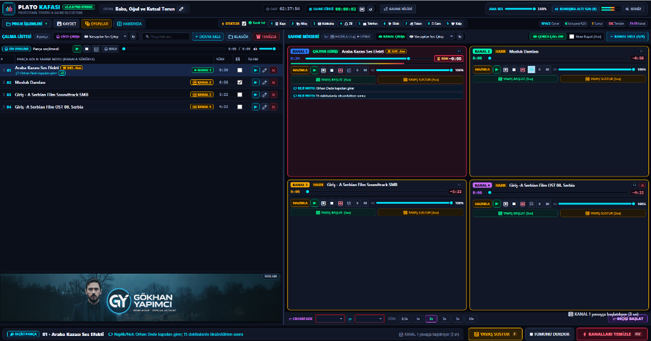
Task: Click the Kanalları Temizle button
Action: 612,334
